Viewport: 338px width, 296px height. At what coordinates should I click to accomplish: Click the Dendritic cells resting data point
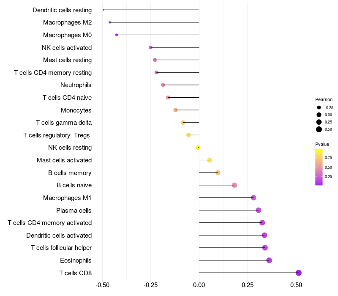tap(104, 10)
